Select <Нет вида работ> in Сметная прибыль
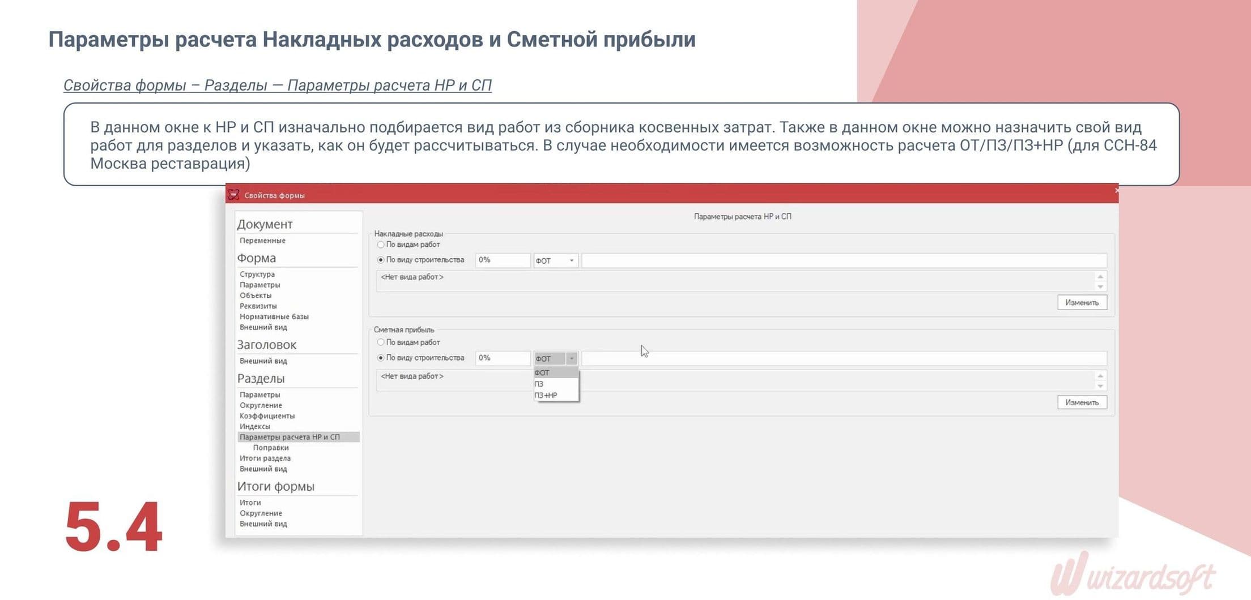The image size is (1251, 600). tap(412, 376)
